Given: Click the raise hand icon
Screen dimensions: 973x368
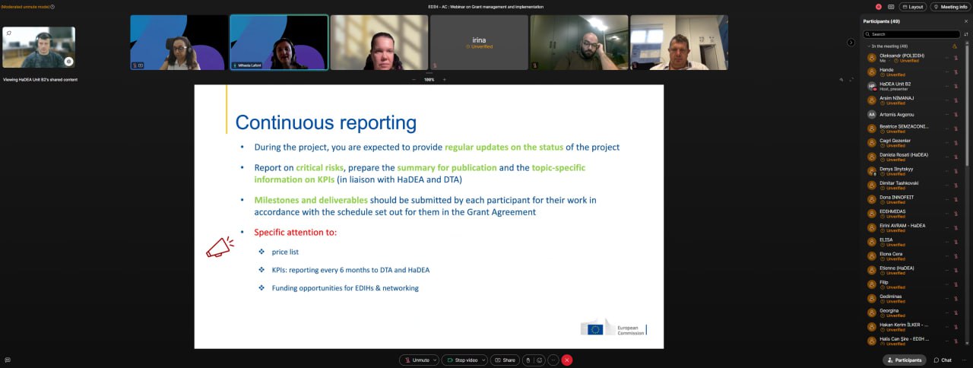Looking at the screenshot, I should (528, 360).
